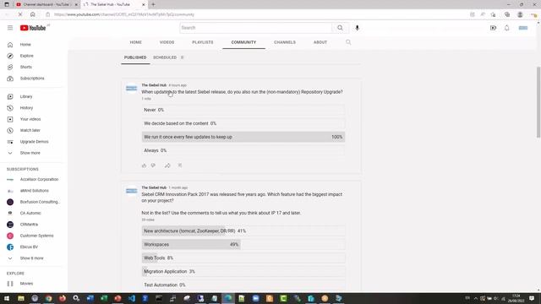Activate voice search microphone
This screenshot has height=304, width=541.
(x=357, y=28)
